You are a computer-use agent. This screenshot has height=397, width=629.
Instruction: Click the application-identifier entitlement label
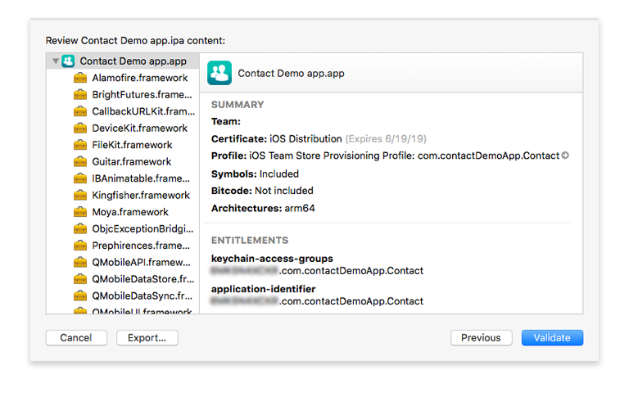pos(263,289)
